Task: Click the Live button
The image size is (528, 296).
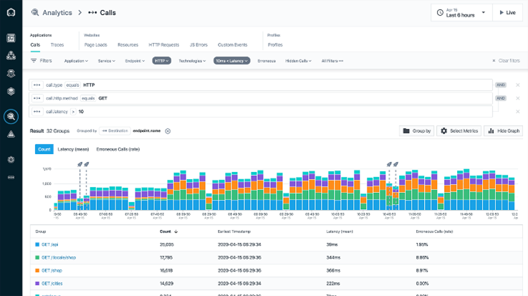Action: (x=507, y=13)
